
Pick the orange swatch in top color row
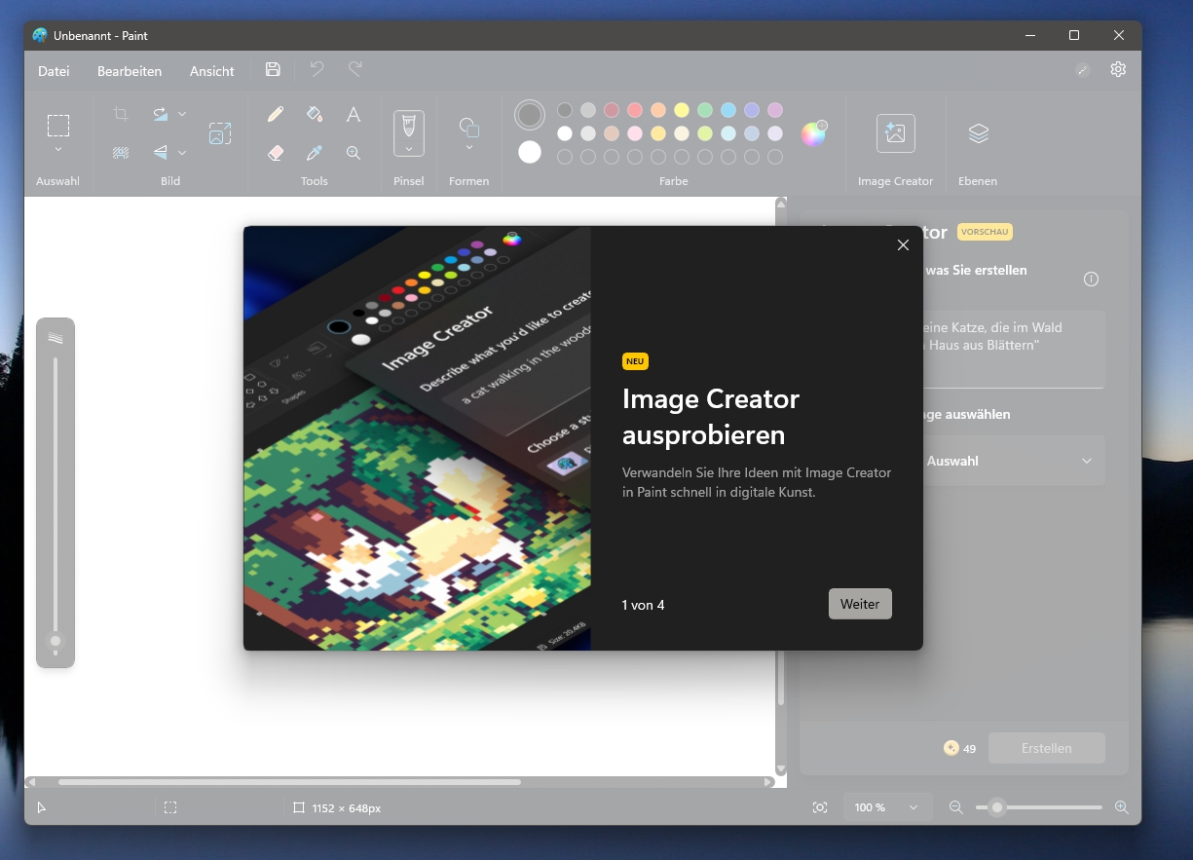click(658, 110)
